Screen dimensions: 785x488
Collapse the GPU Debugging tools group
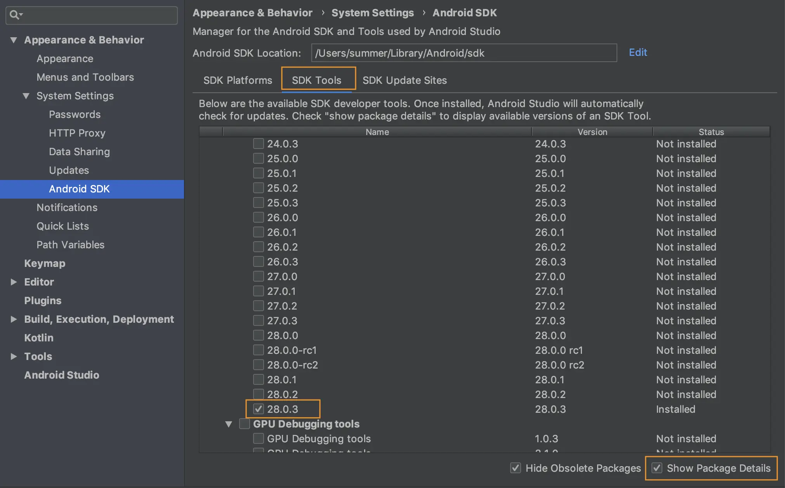(229, 424)
